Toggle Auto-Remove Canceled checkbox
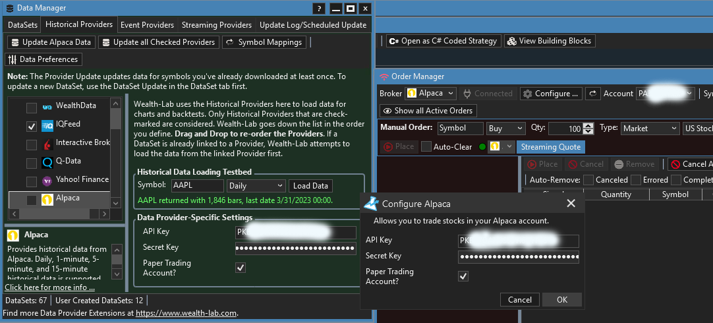The height and width of the screenshot is (323, 713). 588,180
